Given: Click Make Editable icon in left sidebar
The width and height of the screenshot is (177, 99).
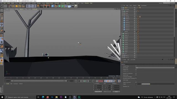Looking at the screenshot, I should pyautogui.click(x=2, y=10).
